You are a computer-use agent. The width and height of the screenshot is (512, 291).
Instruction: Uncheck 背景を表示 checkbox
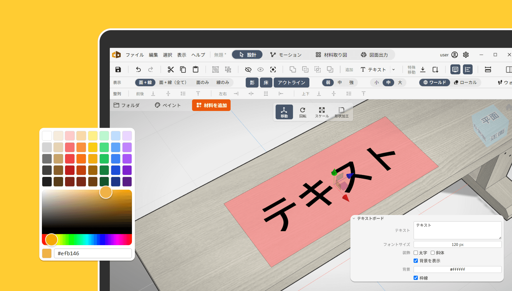416,261
